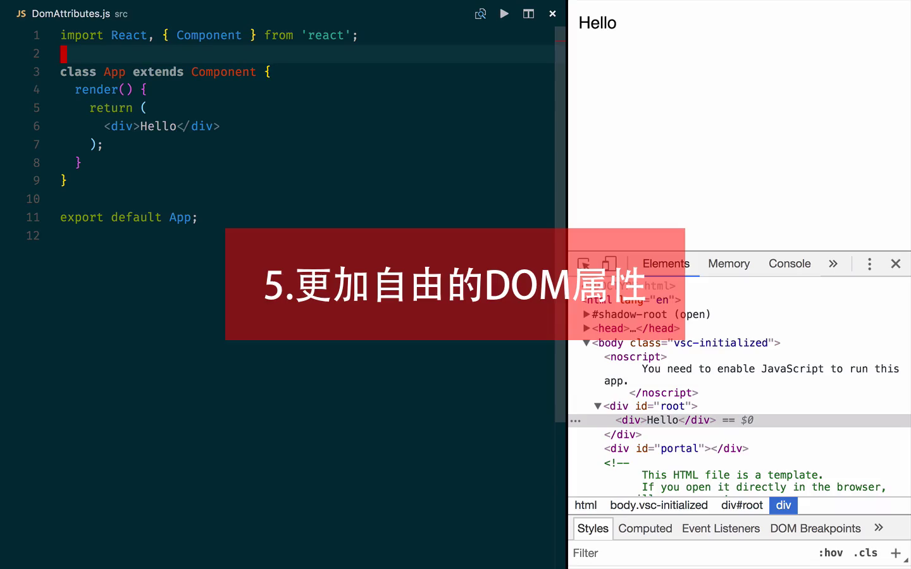Click the class App extends Component line
The image size is (911, 569).
166,71
